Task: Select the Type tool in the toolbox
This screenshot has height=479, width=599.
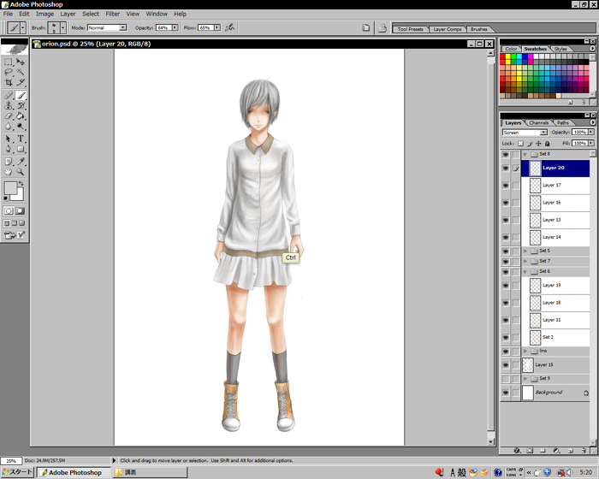Action: point(21,139)
